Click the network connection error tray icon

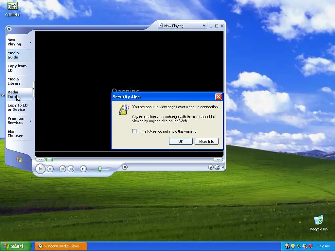coord(305,246)
